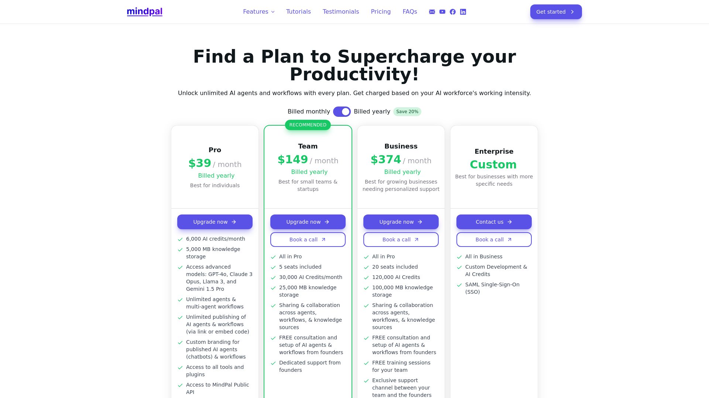
Task: Click the arrow icon on Pro's Upgrade now
Action: [x=234, y=222]
